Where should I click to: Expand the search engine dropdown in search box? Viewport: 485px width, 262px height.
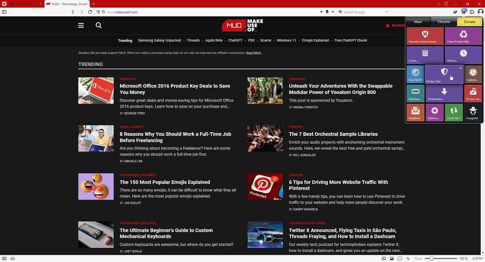(x=386, y=12)
